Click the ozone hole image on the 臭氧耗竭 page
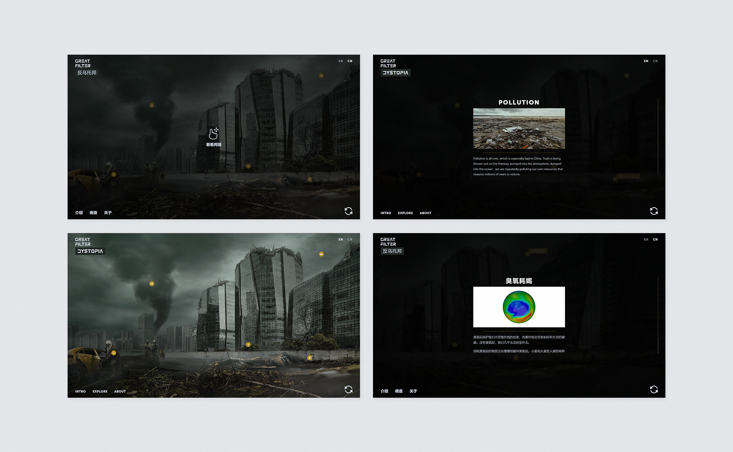 point(519,307)
